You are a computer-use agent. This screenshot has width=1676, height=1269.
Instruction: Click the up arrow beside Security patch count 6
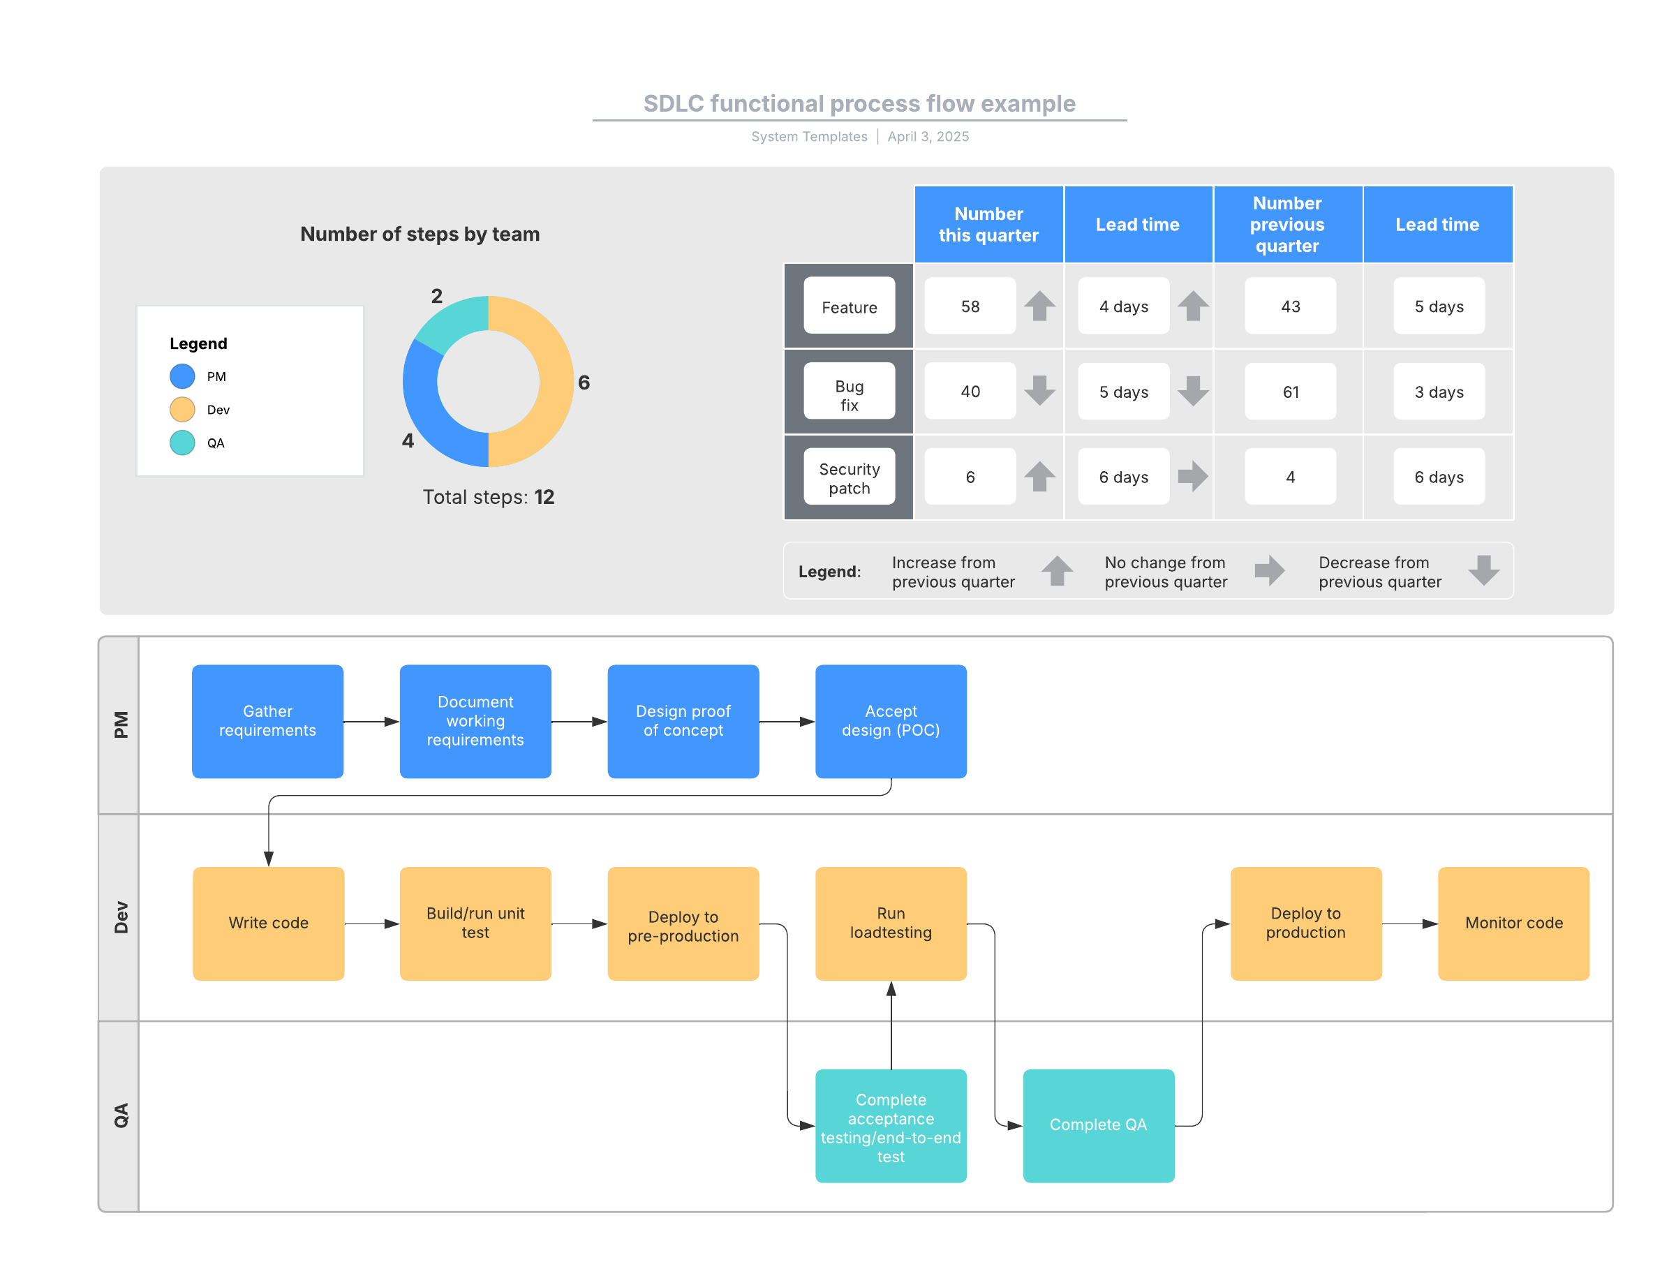[1039, 477]
